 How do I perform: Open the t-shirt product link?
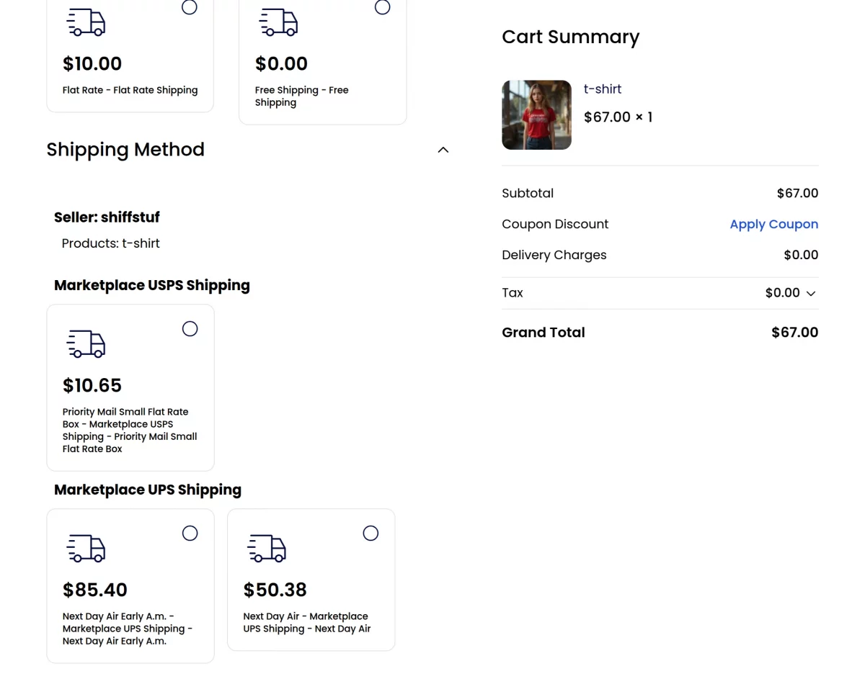click(x=602, y=89)
